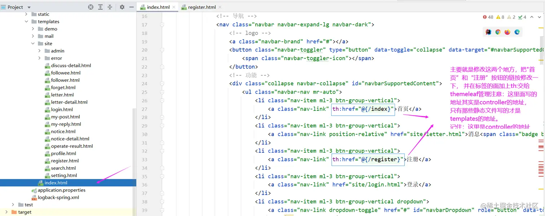Switch to the register.html tab
The image size is (545, 216).
click(x=202, y=7)
